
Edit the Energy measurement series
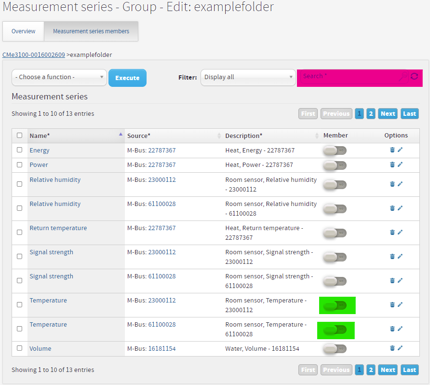[x=400, y=150]
